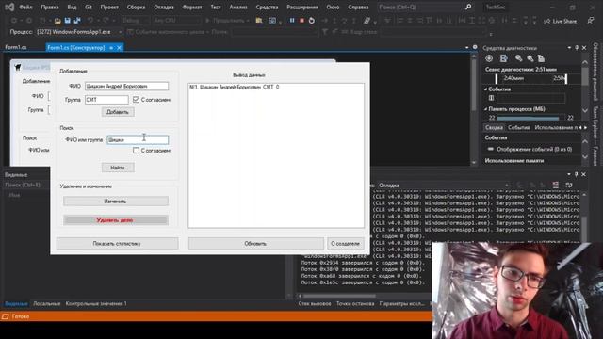This screenshot has height=339, width=603.
Task: Click the Undo arrow in toolbar
Action: [90, 21]
